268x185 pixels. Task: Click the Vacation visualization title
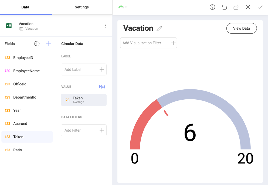click(138, 28)
